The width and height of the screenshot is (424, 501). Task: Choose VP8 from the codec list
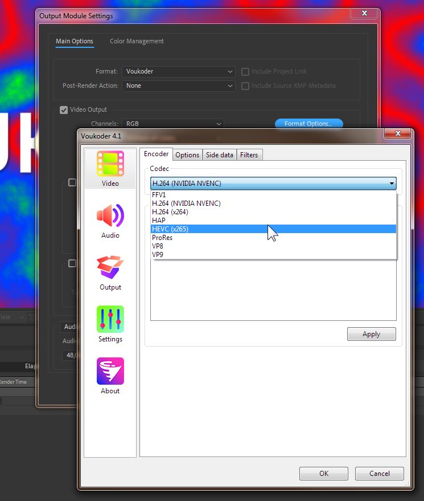coord(273,246)
